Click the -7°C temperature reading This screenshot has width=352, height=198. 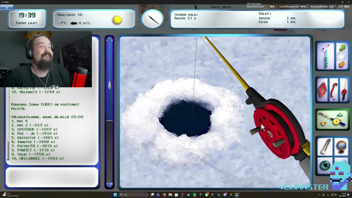62,23
